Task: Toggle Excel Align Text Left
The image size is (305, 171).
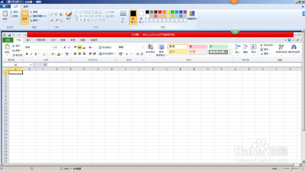Action: (x=75, y=54)
